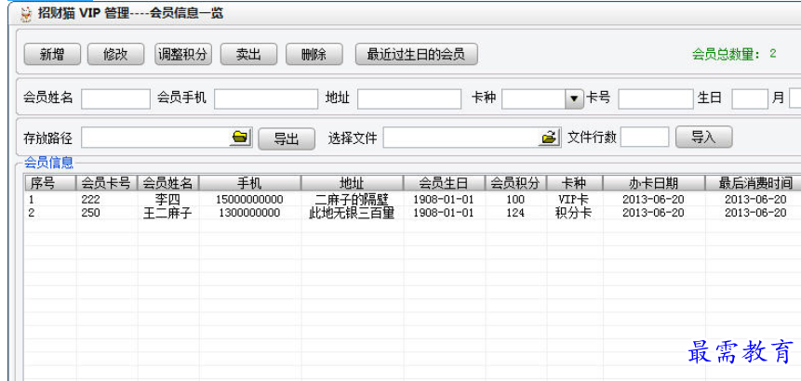Viewport: 801px width, 381px height.
Task: Click card number 250
Action: pos(90,213)
